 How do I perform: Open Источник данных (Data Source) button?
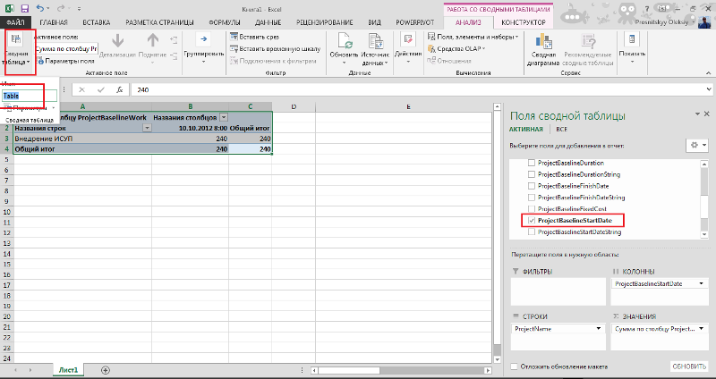(375, 49)
